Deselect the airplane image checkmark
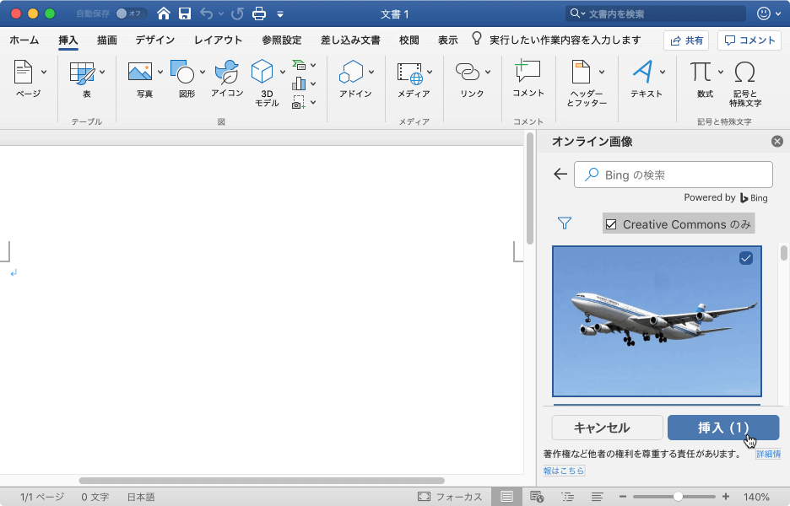The width and height of the screenshot is (790, 506). (x=745, y=258)
